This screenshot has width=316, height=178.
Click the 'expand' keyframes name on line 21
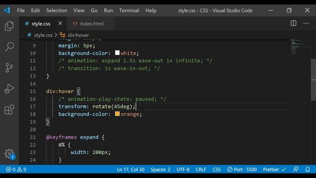(x=89, y=137)
